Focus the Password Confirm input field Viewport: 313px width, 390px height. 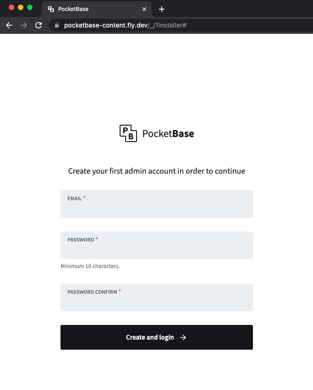157,297
